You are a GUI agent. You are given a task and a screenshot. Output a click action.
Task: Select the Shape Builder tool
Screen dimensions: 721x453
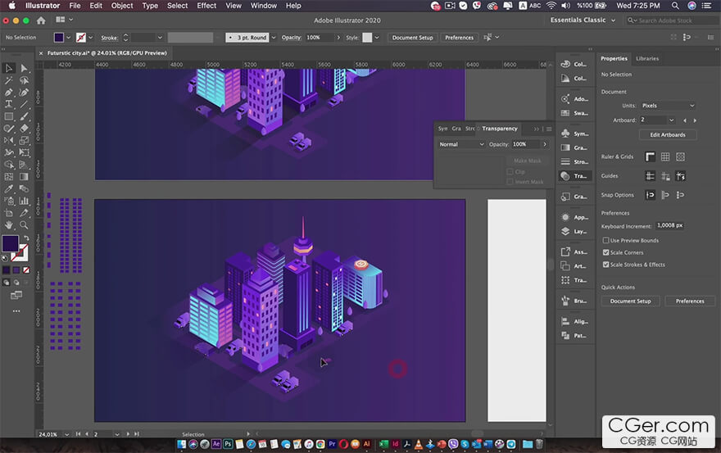[9, 164]
